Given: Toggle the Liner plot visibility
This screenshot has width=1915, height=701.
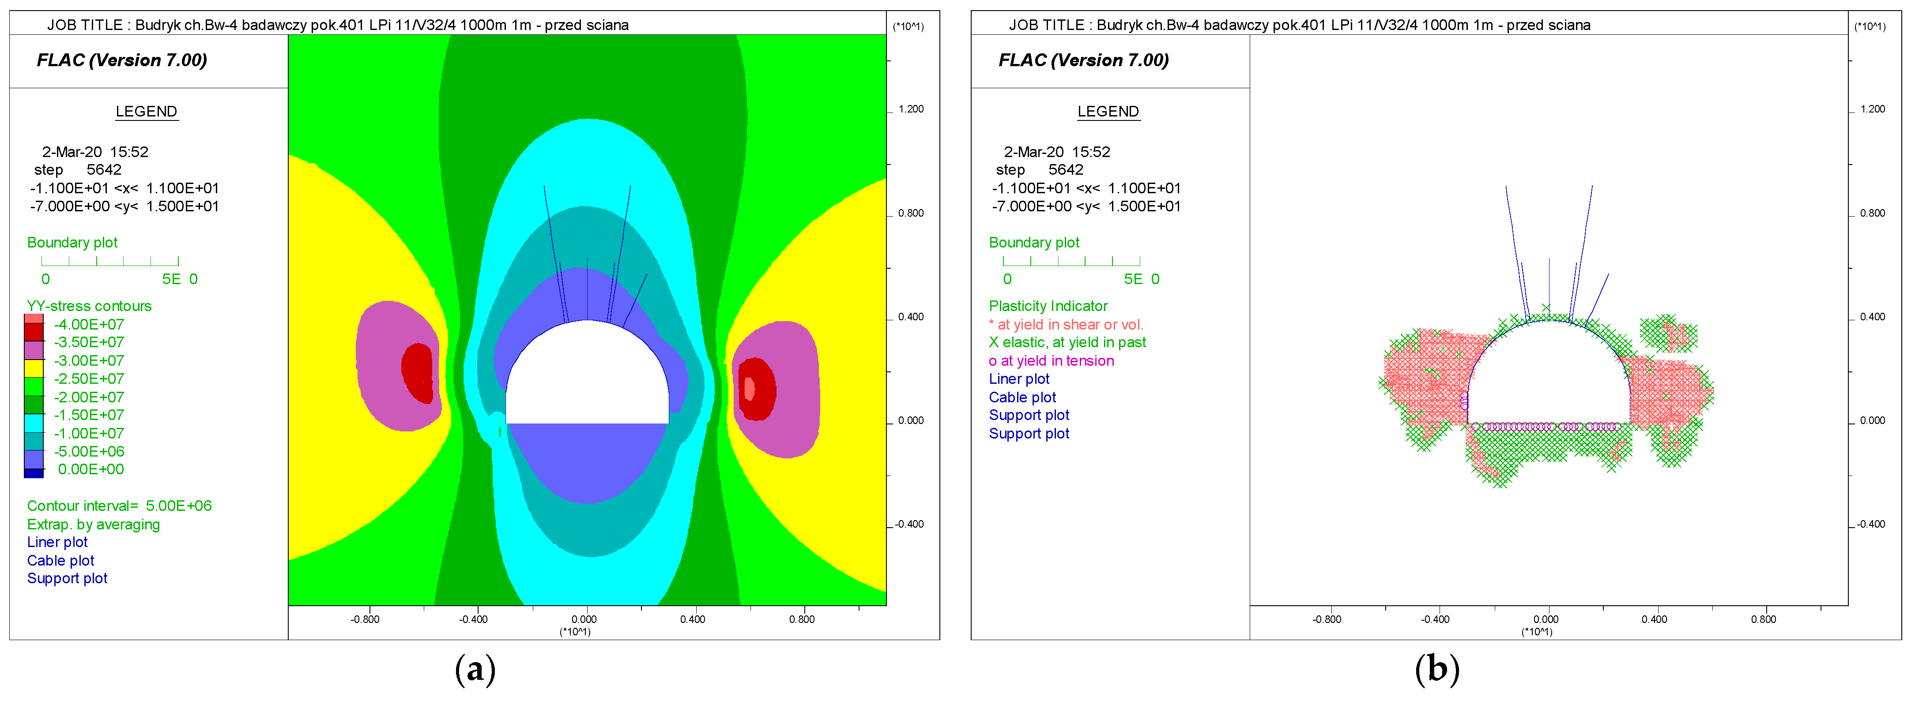Looking at the screenshot, I should (57, 542).
